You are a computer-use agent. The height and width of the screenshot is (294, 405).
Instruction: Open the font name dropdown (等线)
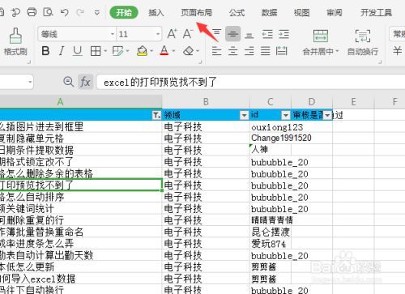(x=113, y=34)
